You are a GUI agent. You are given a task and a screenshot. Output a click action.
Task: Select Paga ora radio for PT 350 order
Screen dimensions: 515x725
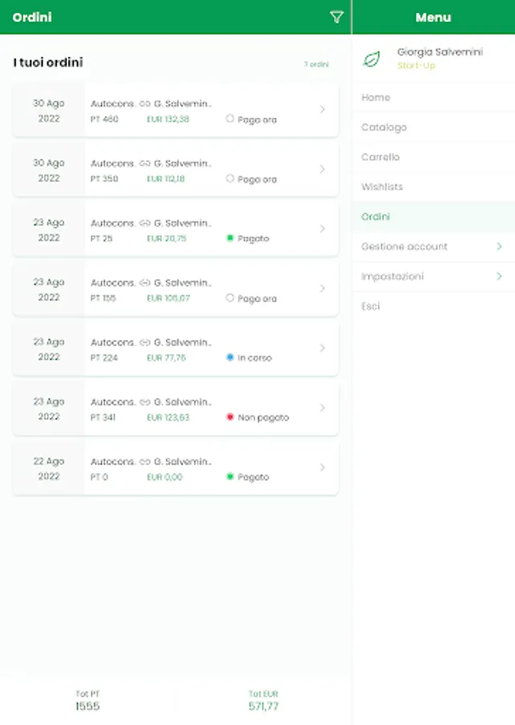[x=230, y=179]
